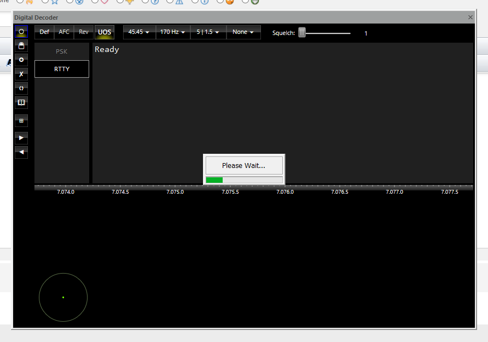
Task: Click the open book icon in sidebar
Action: point(21,102)
